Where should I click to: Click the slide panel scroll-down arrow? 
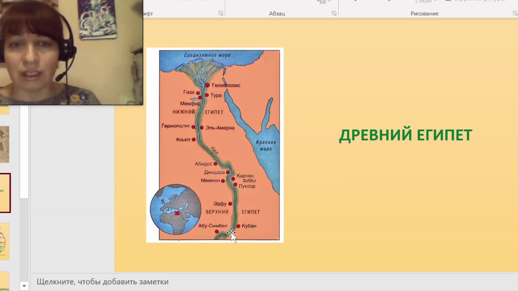24,286
